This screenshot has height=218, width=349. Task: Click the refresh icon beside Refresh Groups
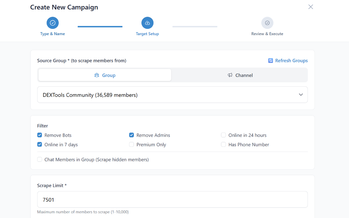pos(270,60)
